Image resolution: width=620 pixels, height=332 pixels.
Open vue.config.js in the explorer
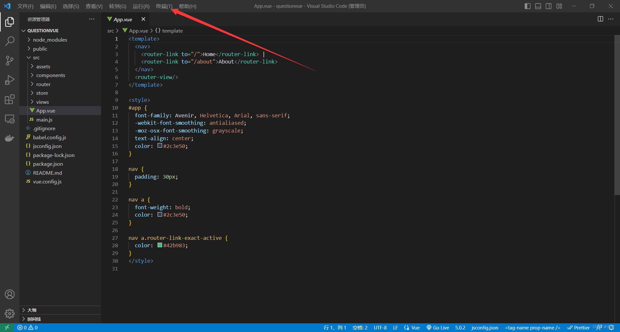60,181
